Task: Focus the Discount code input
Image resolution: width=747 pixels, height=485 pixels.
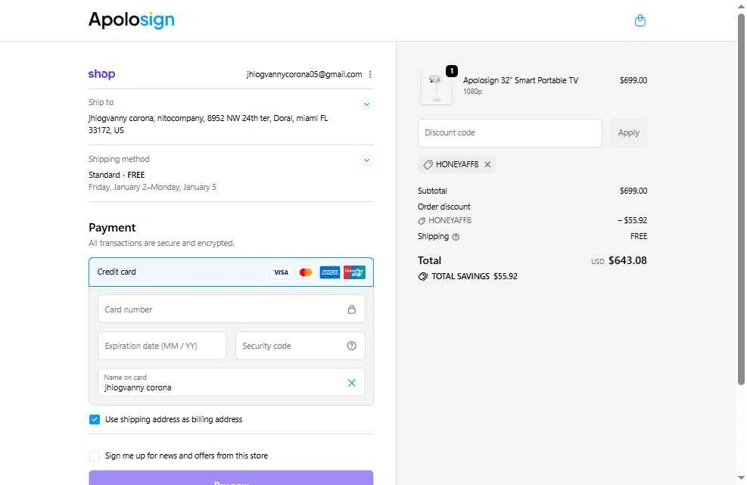Action: click(510, 133)
